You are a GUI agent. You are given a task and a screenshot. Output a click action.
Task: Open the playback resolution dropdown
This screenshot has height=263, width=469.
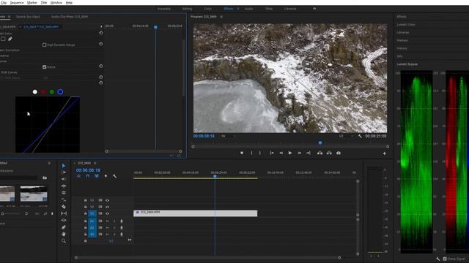coord(346,137)
